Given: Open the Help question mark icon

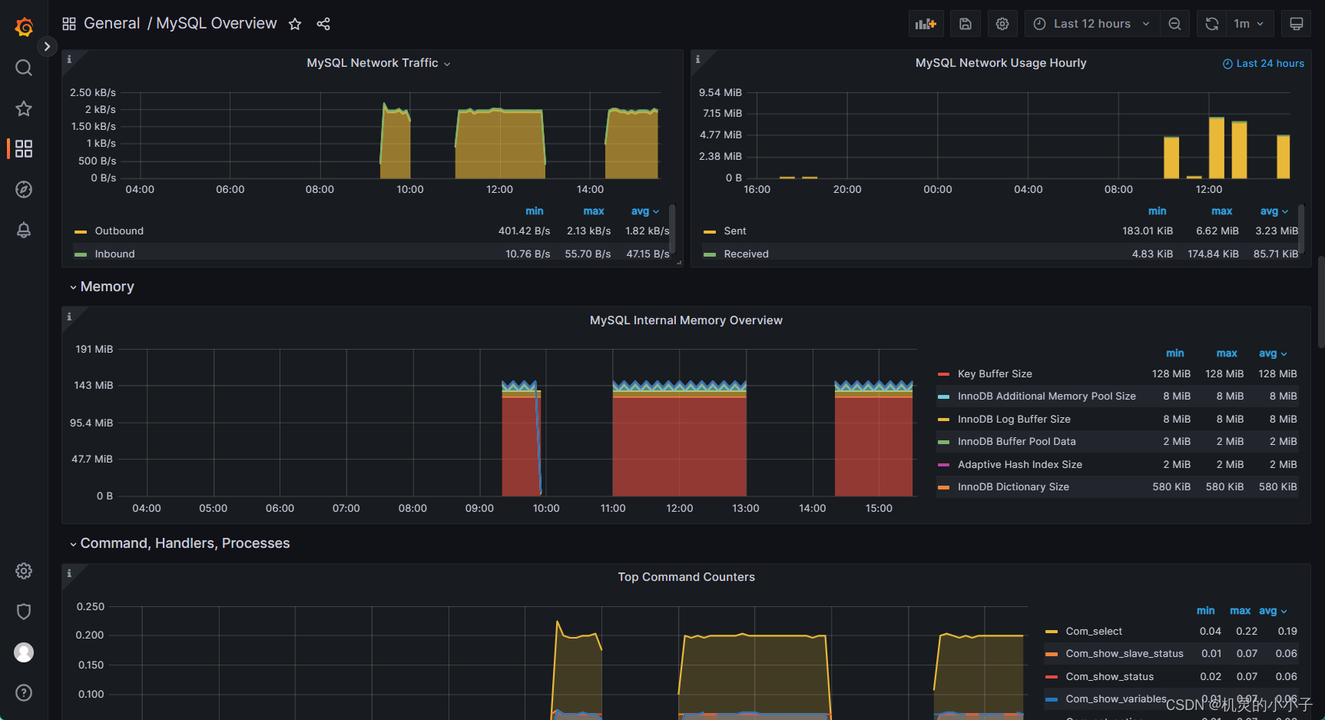Looking at the screenshot, I should [24, 692].
